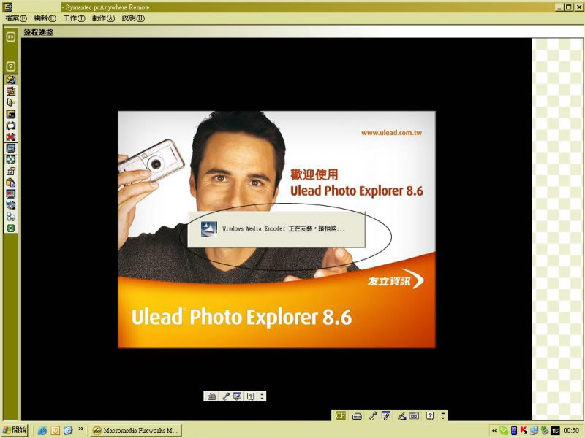585x438 pixels.
Task: Click the red X icon in the left toolbar
Action: tap(11, 137)
